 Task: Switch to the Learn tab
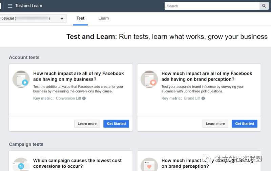pyautogui.click(x=104, y=18)
